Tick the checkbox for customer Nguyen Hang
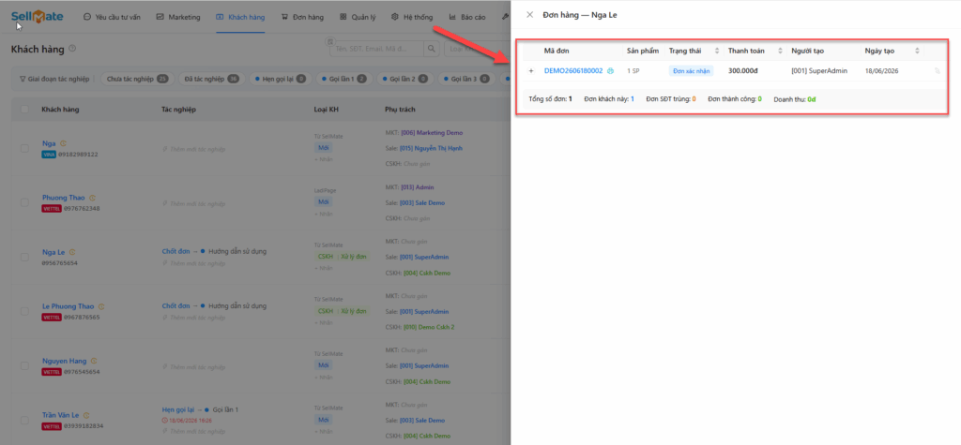 pyautogui.click(x=24, y=365)
